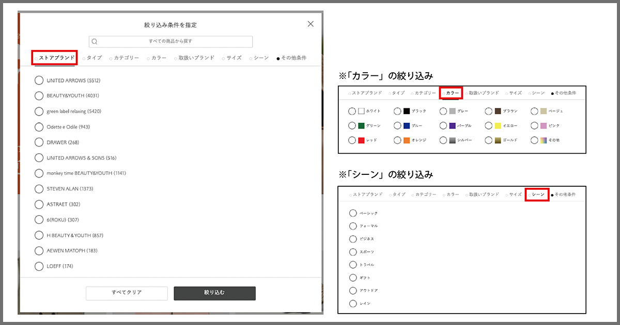Switch to シーン tab in scene panel
620x325 pixels.
[538, 194]
